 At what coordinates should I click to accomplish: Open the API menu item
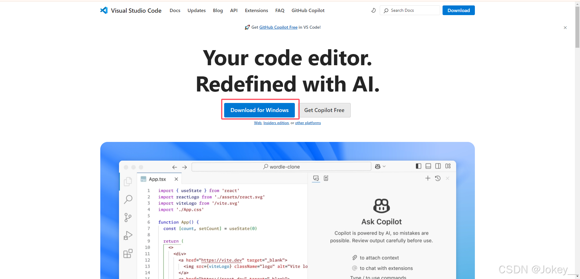coord(234,10)
